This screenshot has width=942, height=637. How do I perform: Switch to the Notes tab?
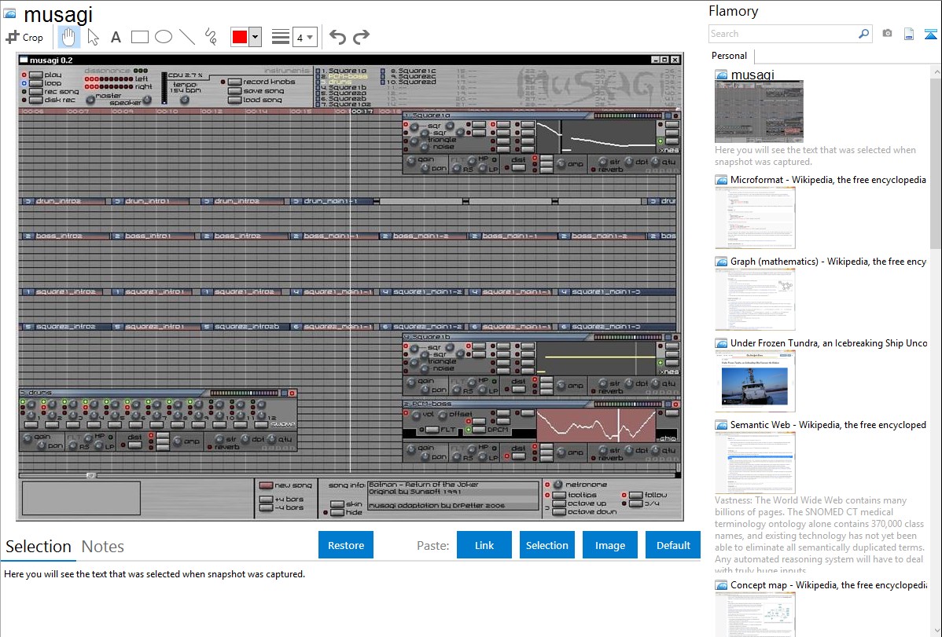(103, 547)
